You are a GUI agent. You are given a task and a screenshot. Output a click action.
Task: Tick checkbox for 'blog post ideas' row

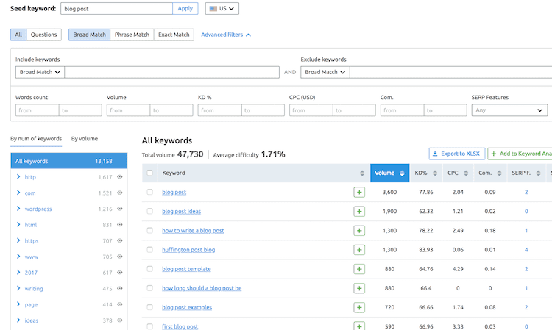[149, 211]
